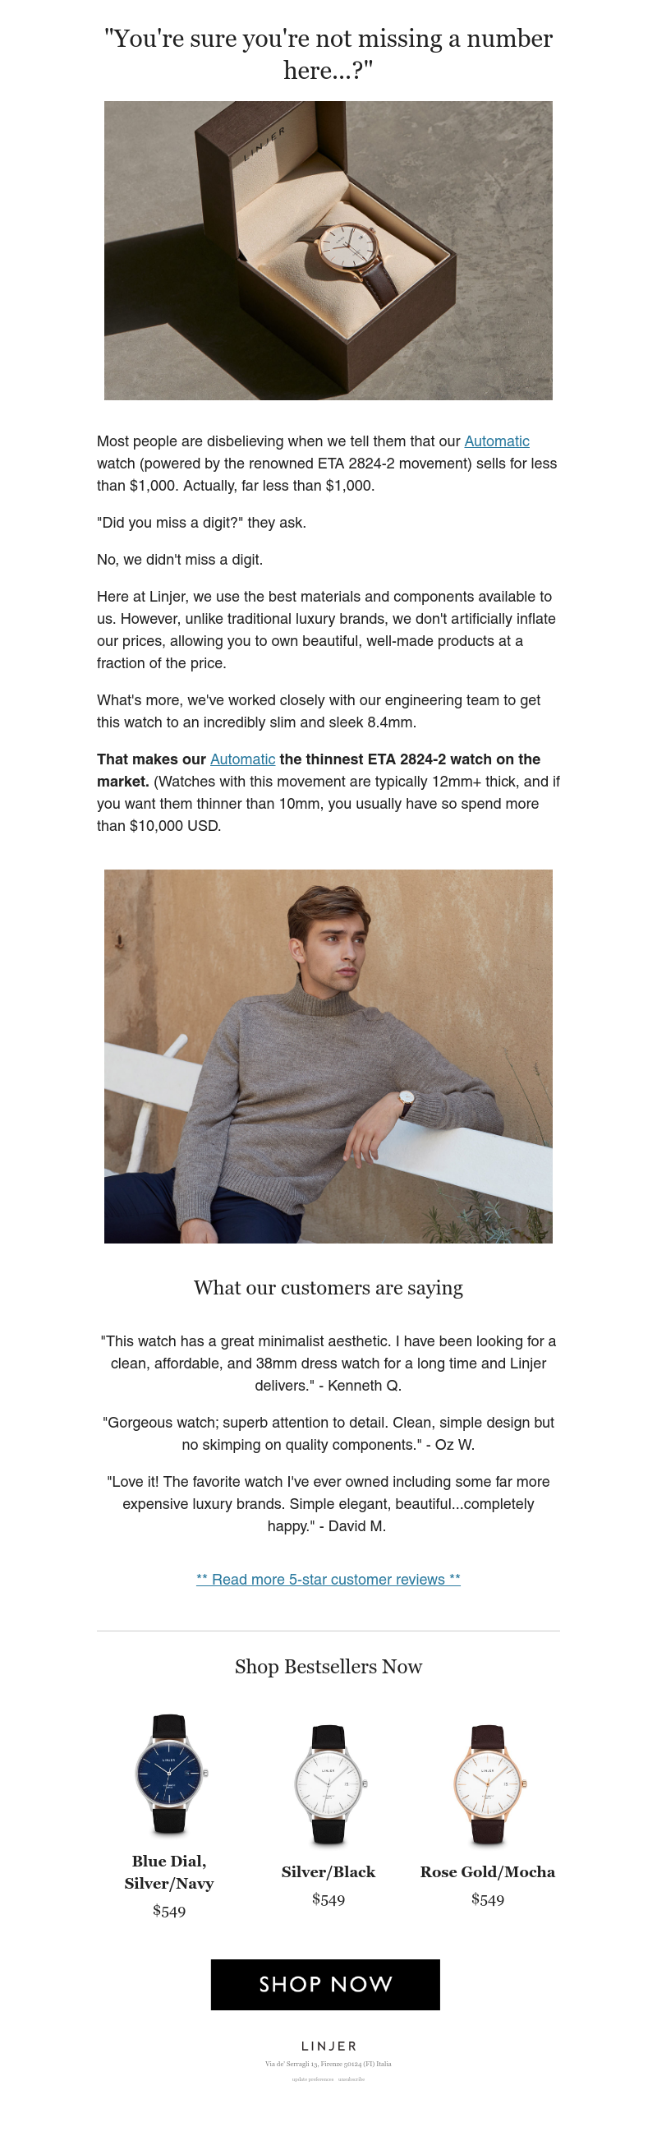Click the Shop Bestsellers Now heading
Screen dimensions: 657x2141
point(328,1667)
